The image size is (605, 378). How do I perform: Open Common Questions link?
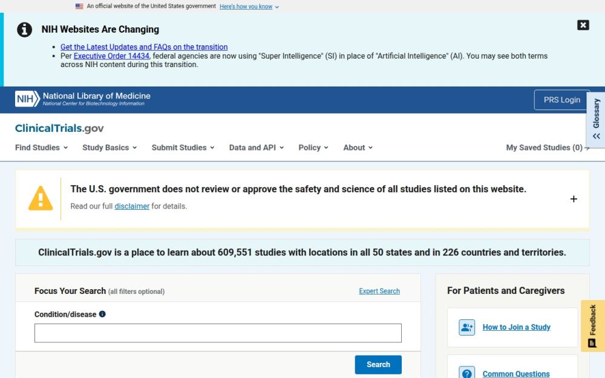pyautogui.click(x=516, y=374)
